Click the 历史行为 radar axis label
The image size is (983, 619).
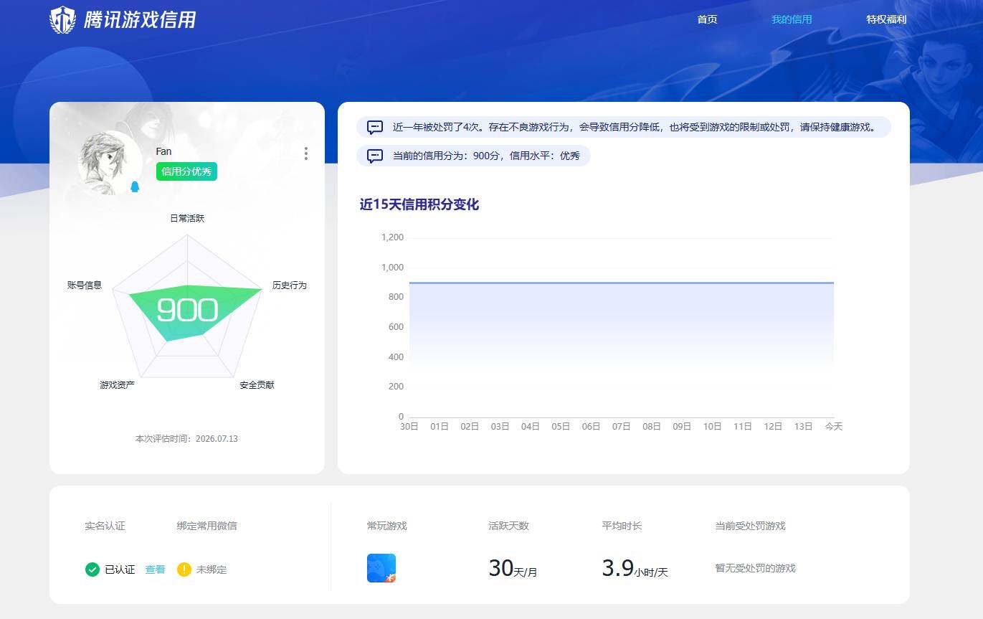tap(290, 285)
